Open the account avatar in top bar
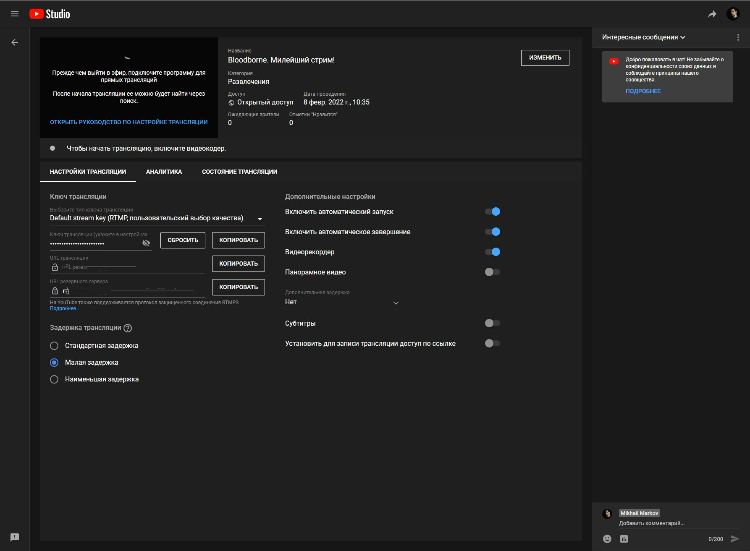Screen dimensions: 750x551 [733, 14]
